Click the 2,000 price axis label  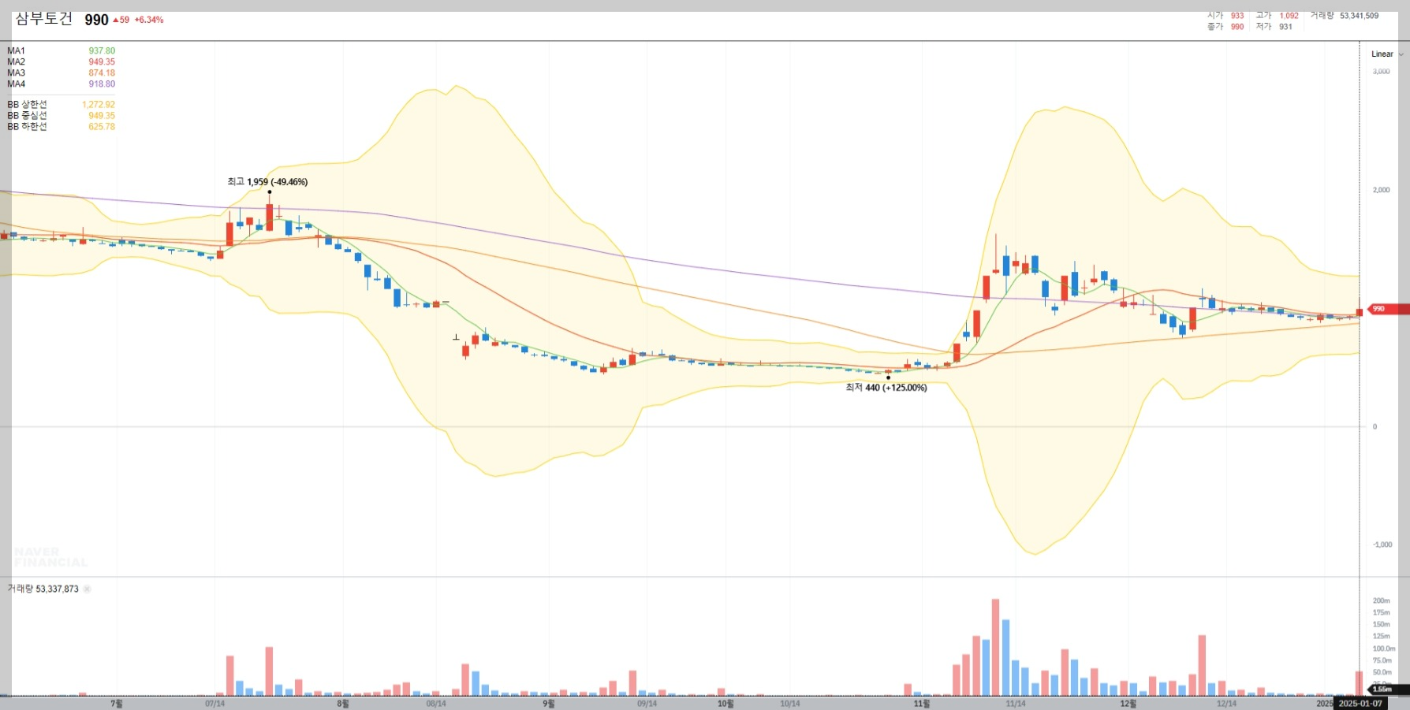coord(1382,190)
